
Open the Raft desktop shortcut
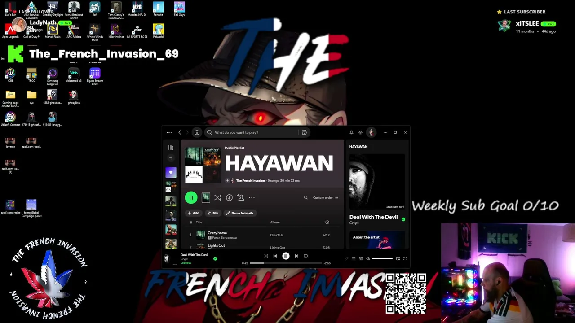(95, 9)
